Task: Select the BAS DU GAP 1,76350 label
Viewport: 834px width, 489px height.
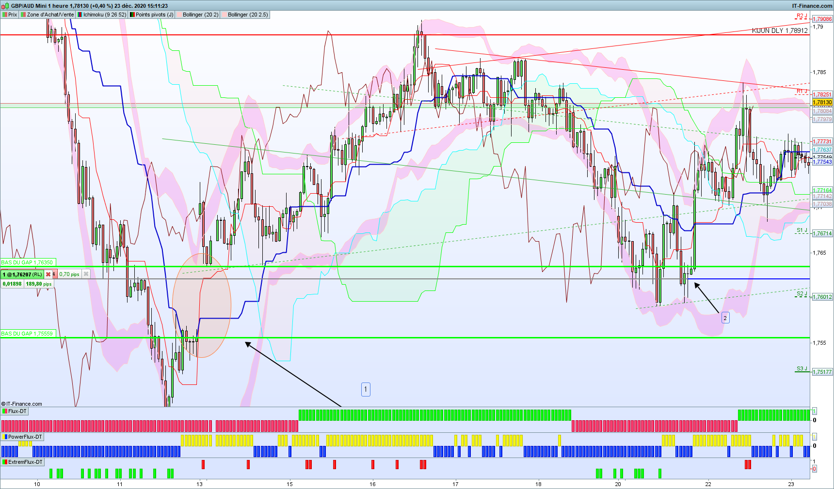Action: [27, 262]
